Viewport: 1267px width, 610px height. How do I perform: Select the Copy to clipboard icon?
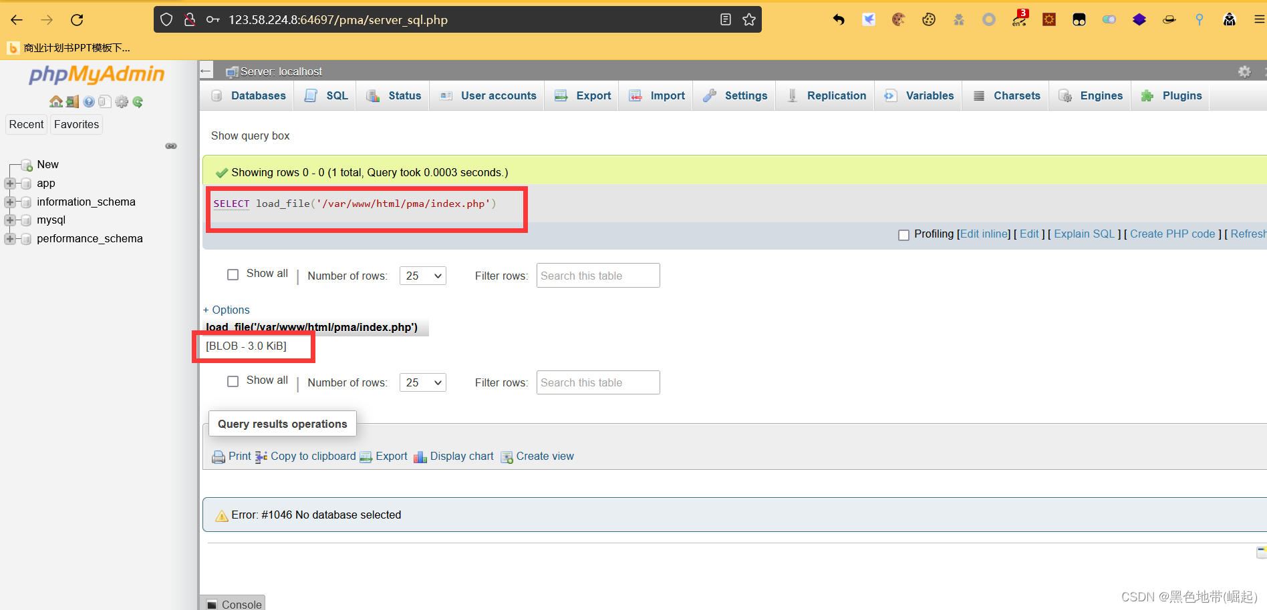(261, 456)
